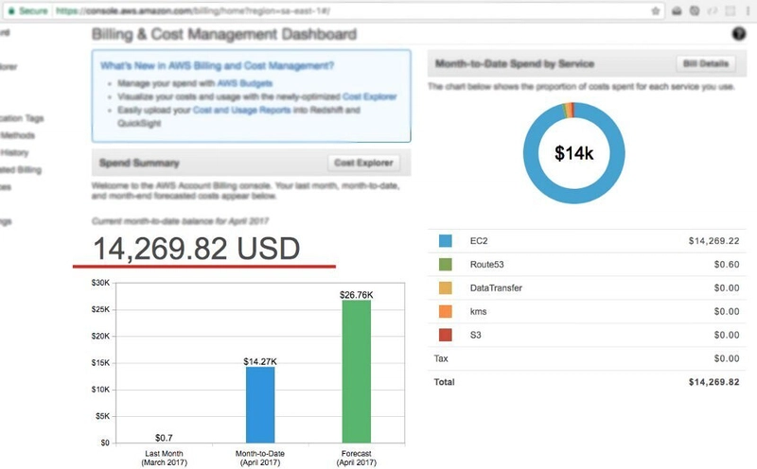Click the Route53 amount $0.60
The width and height of the screenshot is (757, 469).
point(727,265)
